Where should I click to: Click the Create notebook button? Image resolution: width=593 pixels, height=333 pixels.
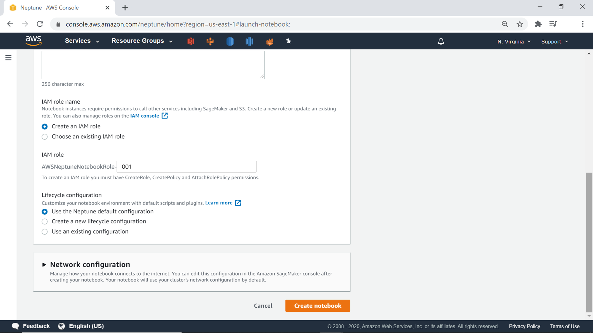point(318,306)
